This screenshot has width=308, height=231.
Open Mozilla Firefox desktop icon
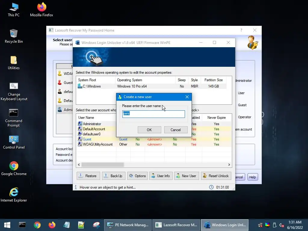[x=42, y=9]
